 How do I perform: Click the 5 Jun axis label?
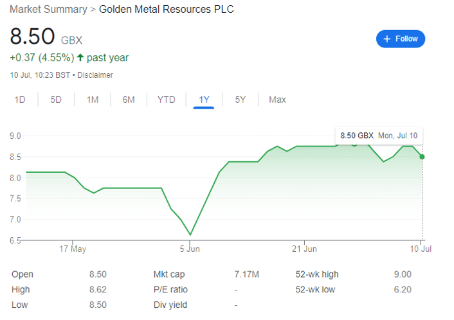pyautogui.click(x=190, y=249)
